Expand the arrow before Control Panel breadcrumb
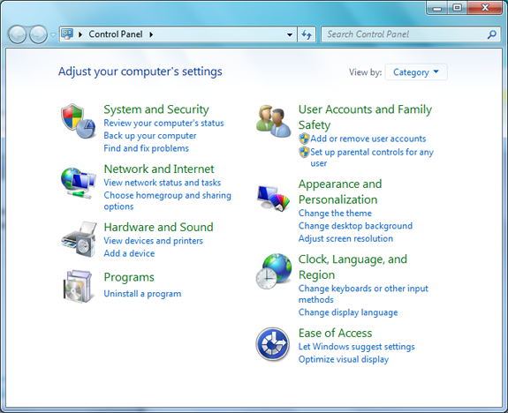508x413 pixels. (80, 34)
